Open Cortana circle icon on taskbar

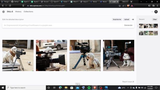(49, 88)
